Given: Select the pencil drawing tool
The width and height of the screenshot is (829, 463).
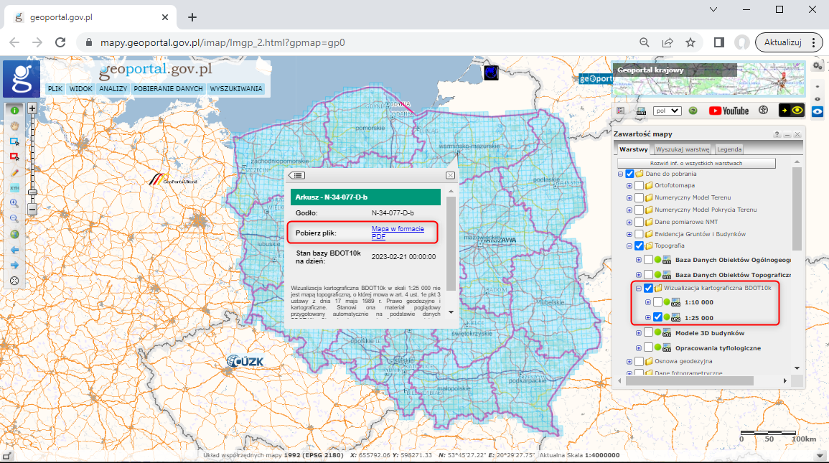Looking at the screenshot, I should point(14,172).
